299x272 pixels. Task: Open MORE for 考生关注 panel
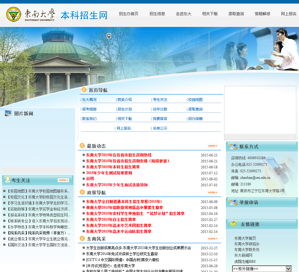coord(63,180)
